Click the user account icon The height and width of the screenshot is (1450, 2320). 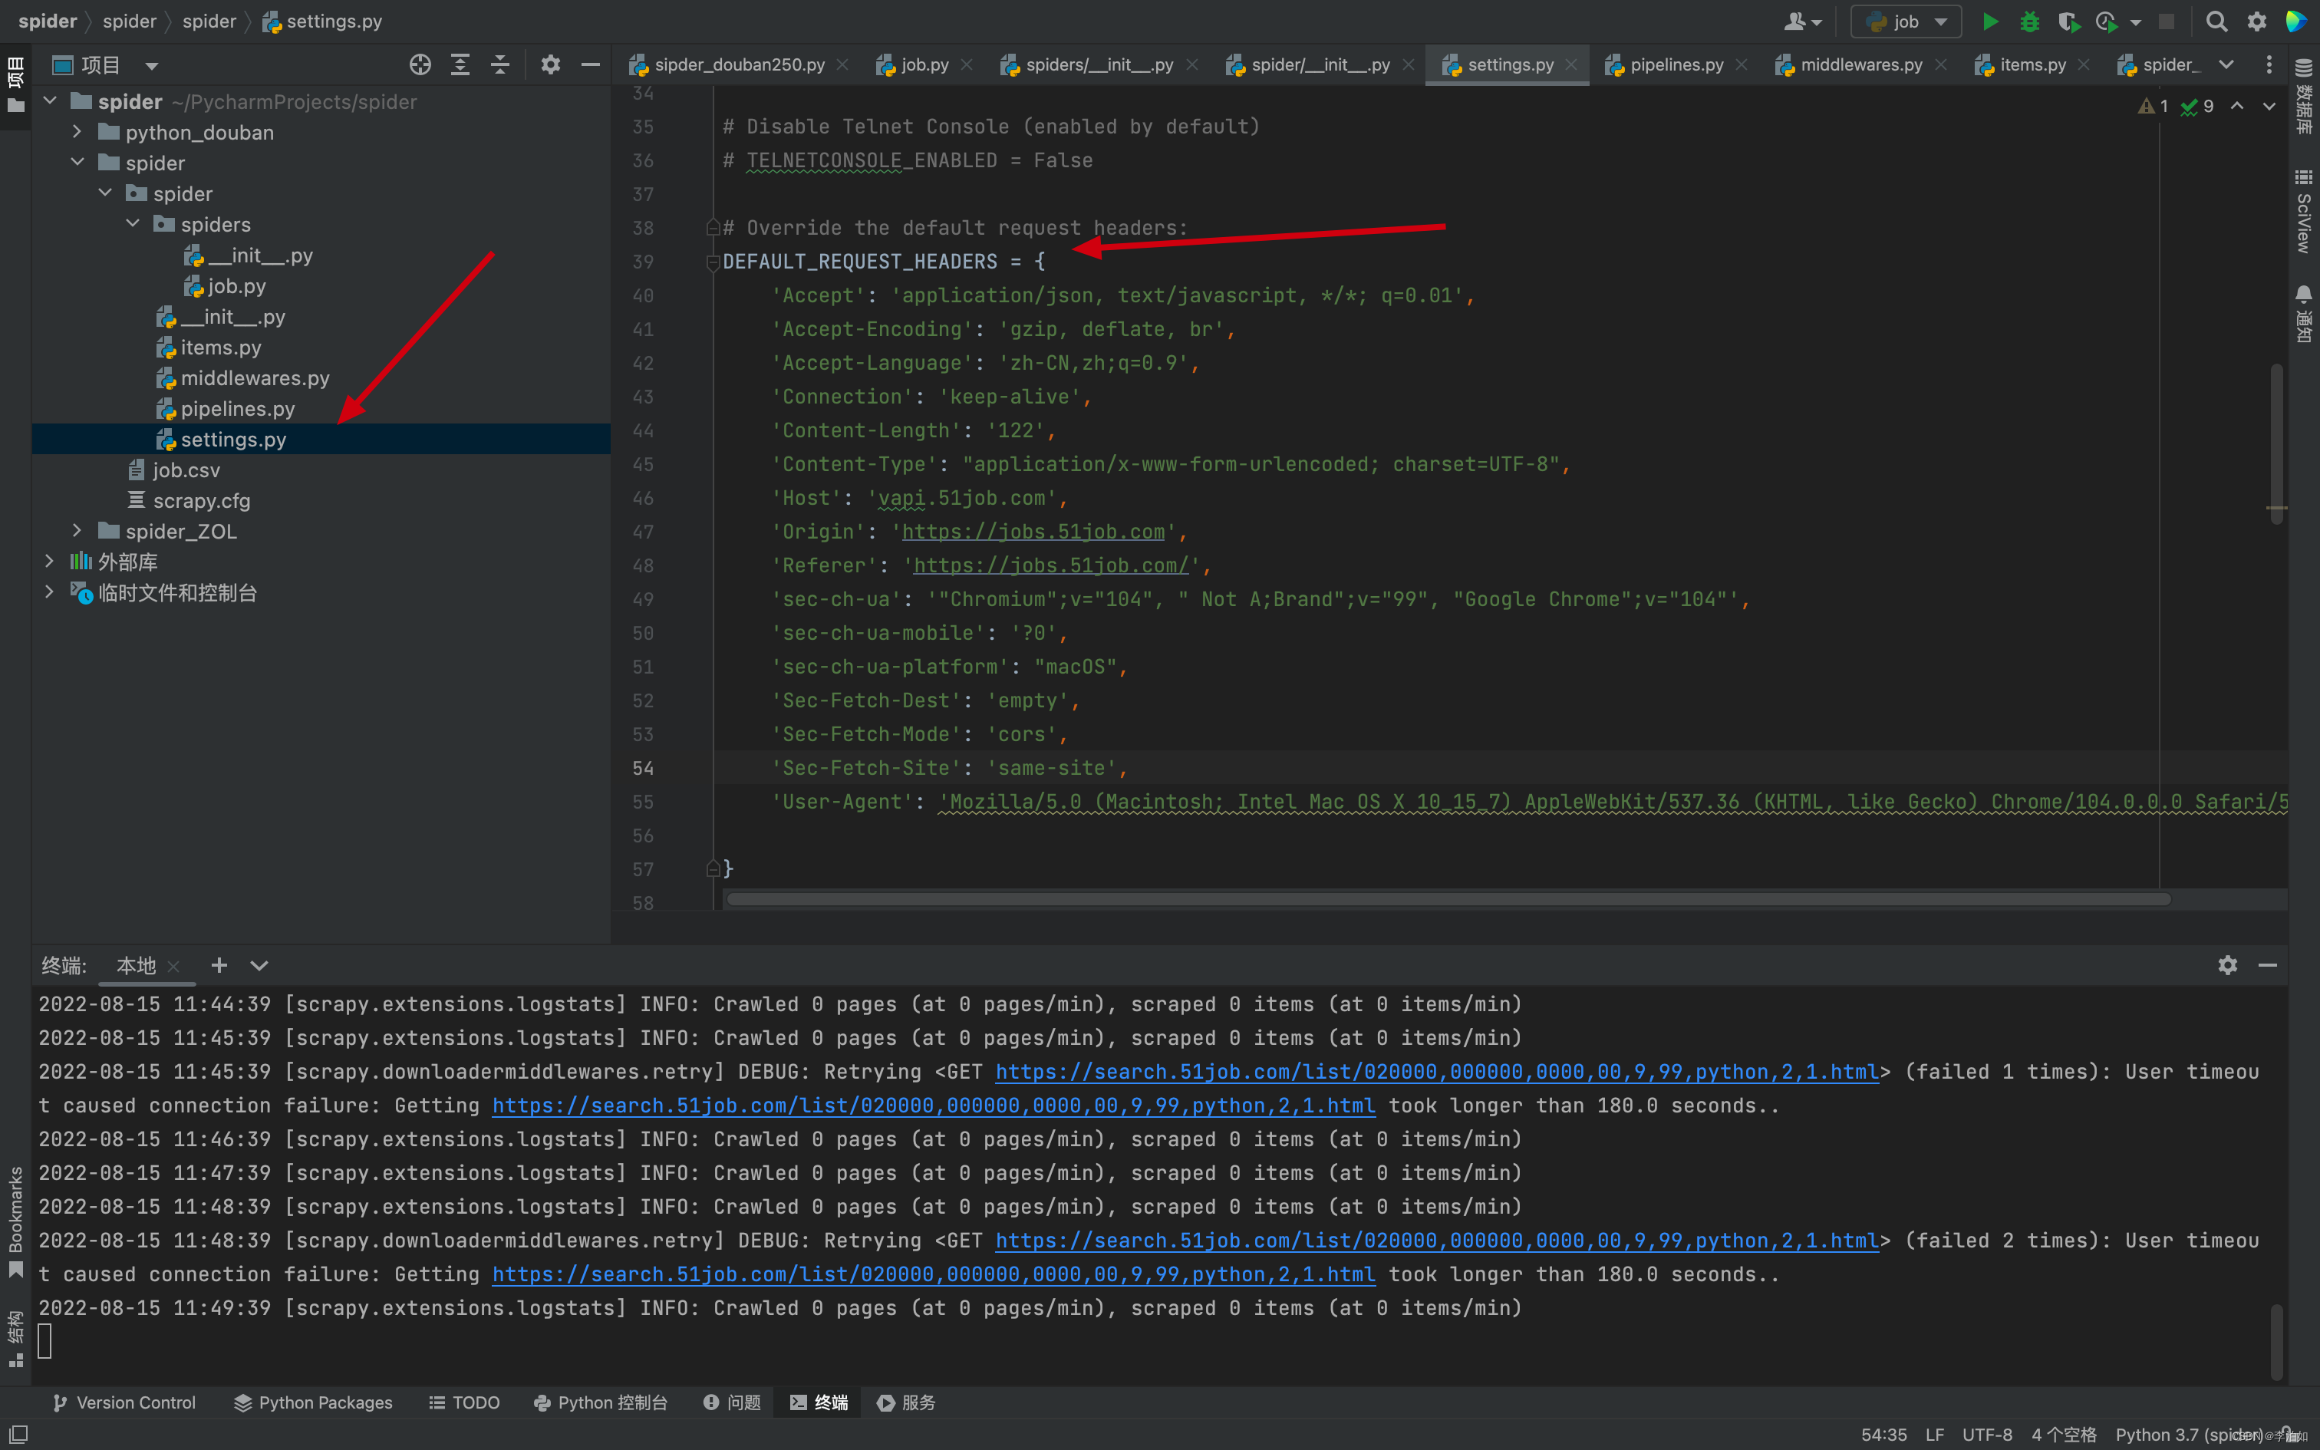point(1801,21)
